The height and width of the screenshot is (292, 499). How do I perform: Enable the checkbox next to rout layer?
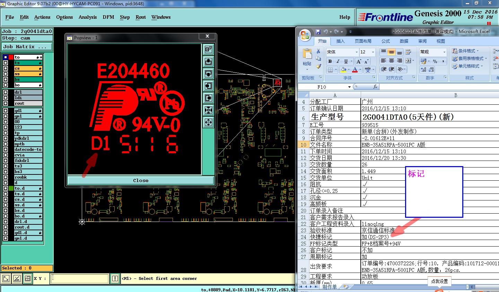coord(6,103)
